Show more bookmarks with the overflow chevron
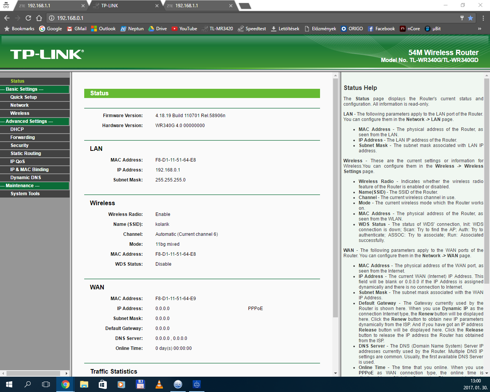Screen dimensions: 490x392 (x=479, y=29)
